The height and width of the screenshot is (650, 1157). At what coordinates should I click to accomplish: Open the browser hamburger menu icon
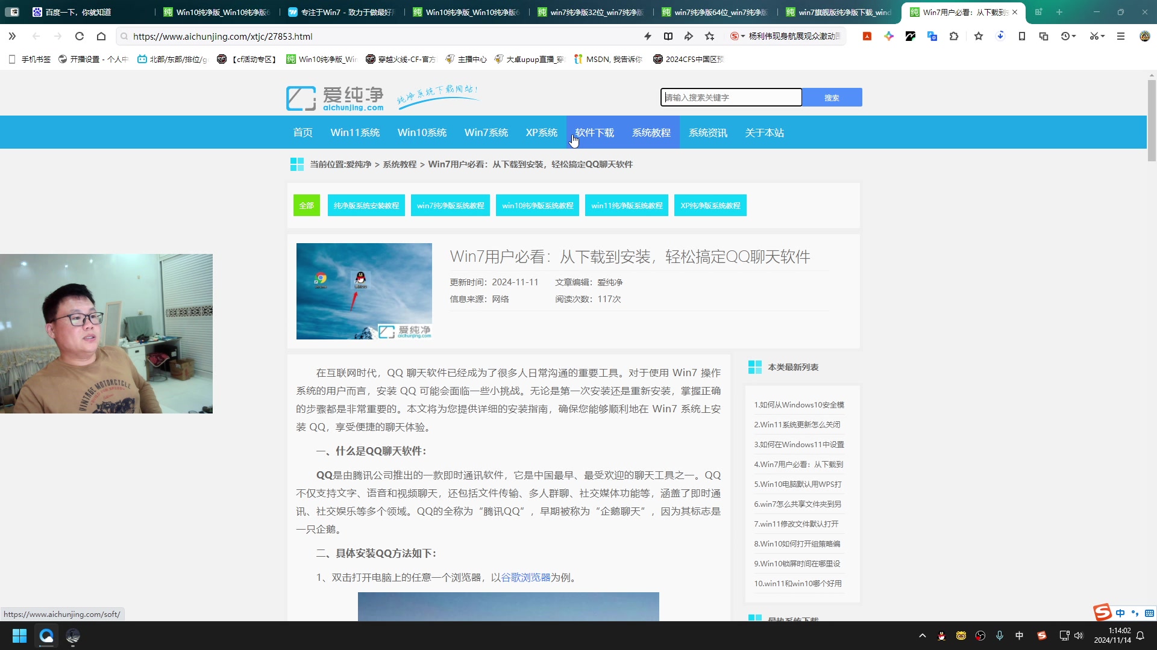pyautogui.click(x=1121, y=36)
